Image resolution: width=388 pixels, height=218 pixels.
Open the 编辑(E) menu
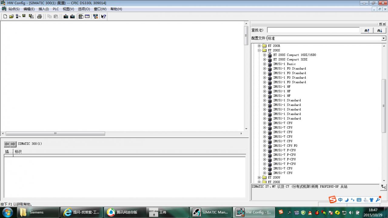29,9
